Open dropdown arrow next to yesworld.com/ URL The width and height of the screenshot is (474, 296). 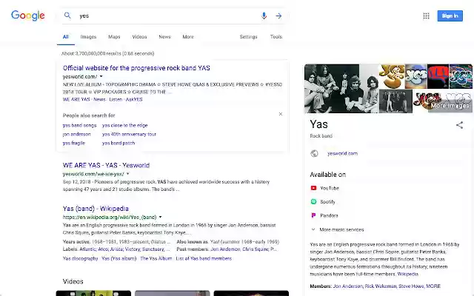(101, 76)
